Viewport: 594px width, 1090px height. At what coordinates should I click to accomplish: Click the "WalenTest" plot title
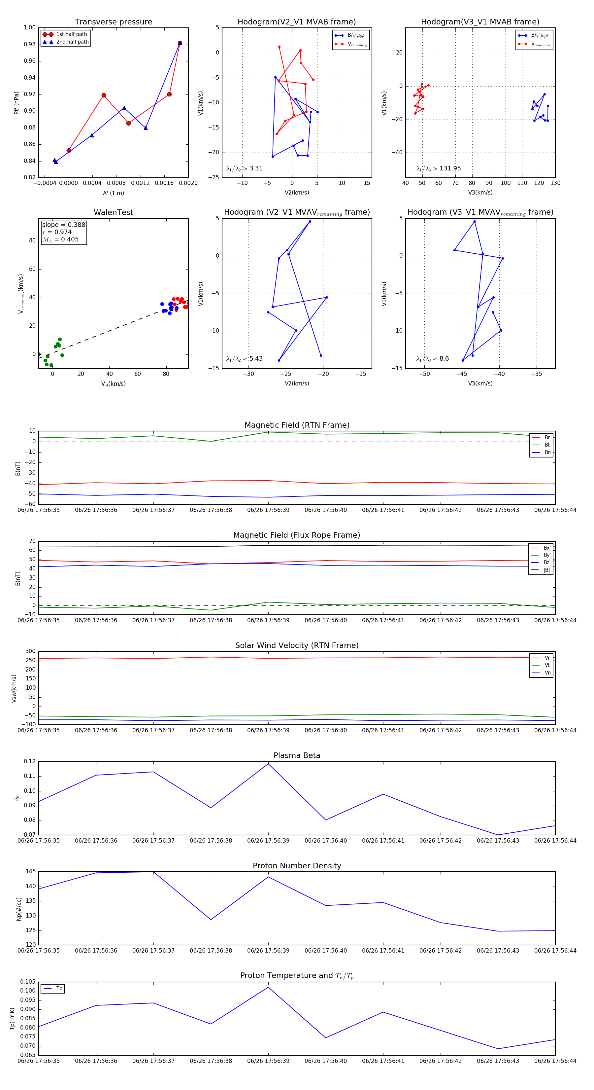(113, 212)
